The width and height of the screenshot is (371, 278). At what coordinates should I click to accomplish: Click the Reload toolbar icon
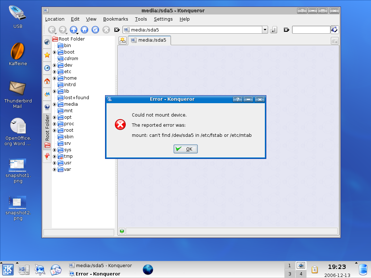point(95,30)
